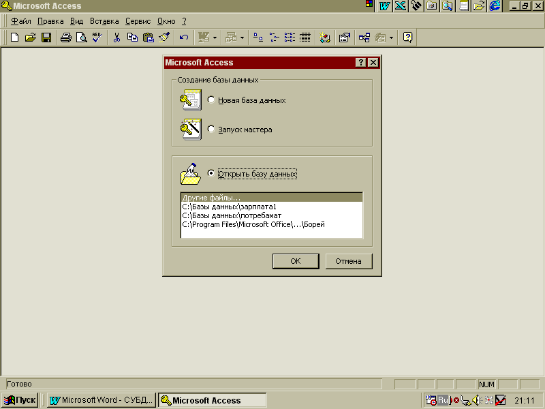Click the Отмена button
This screenshot has width=545, height=409.
pos(348,261)
